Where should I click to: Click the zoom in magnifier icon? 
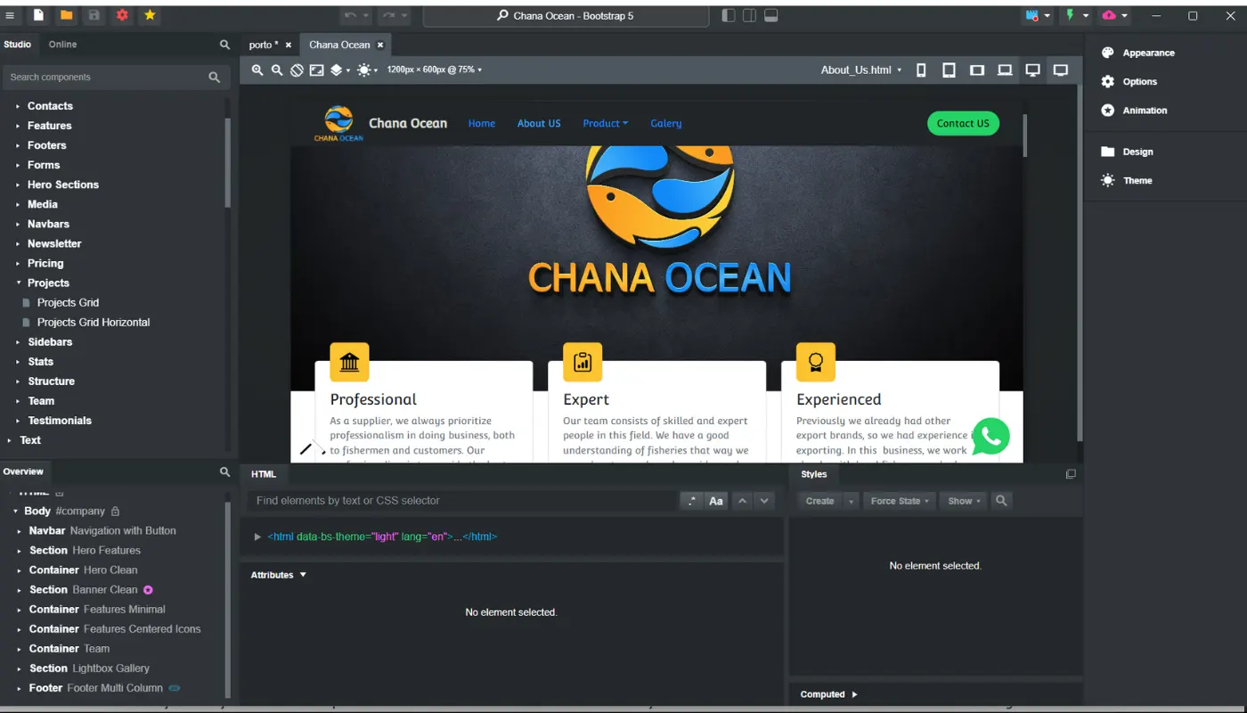257,70
